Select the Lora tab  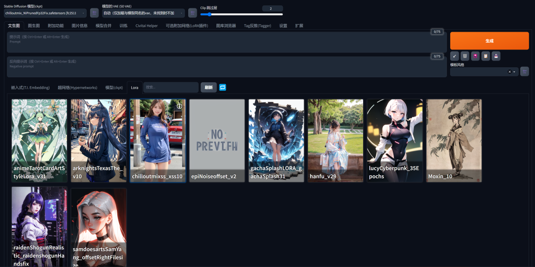tap(135, 88)
